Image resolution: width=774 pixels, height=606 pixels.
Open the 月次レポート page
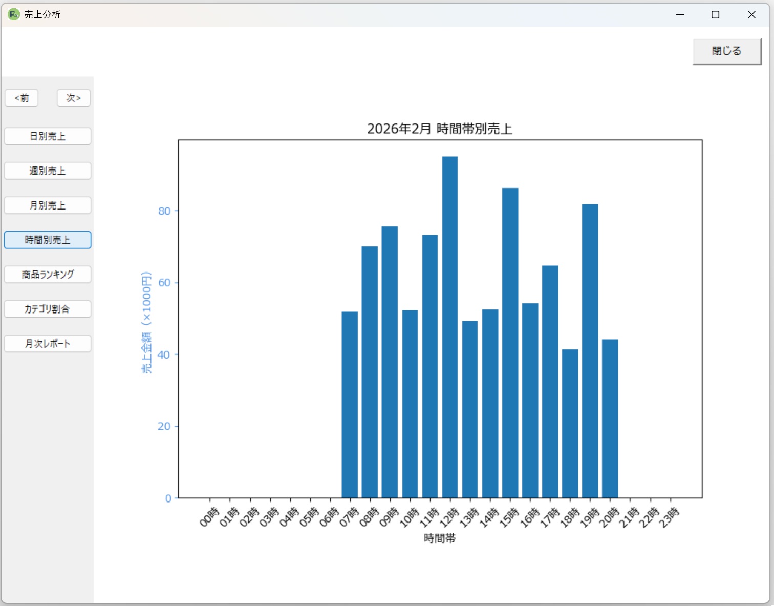(48, 344)
